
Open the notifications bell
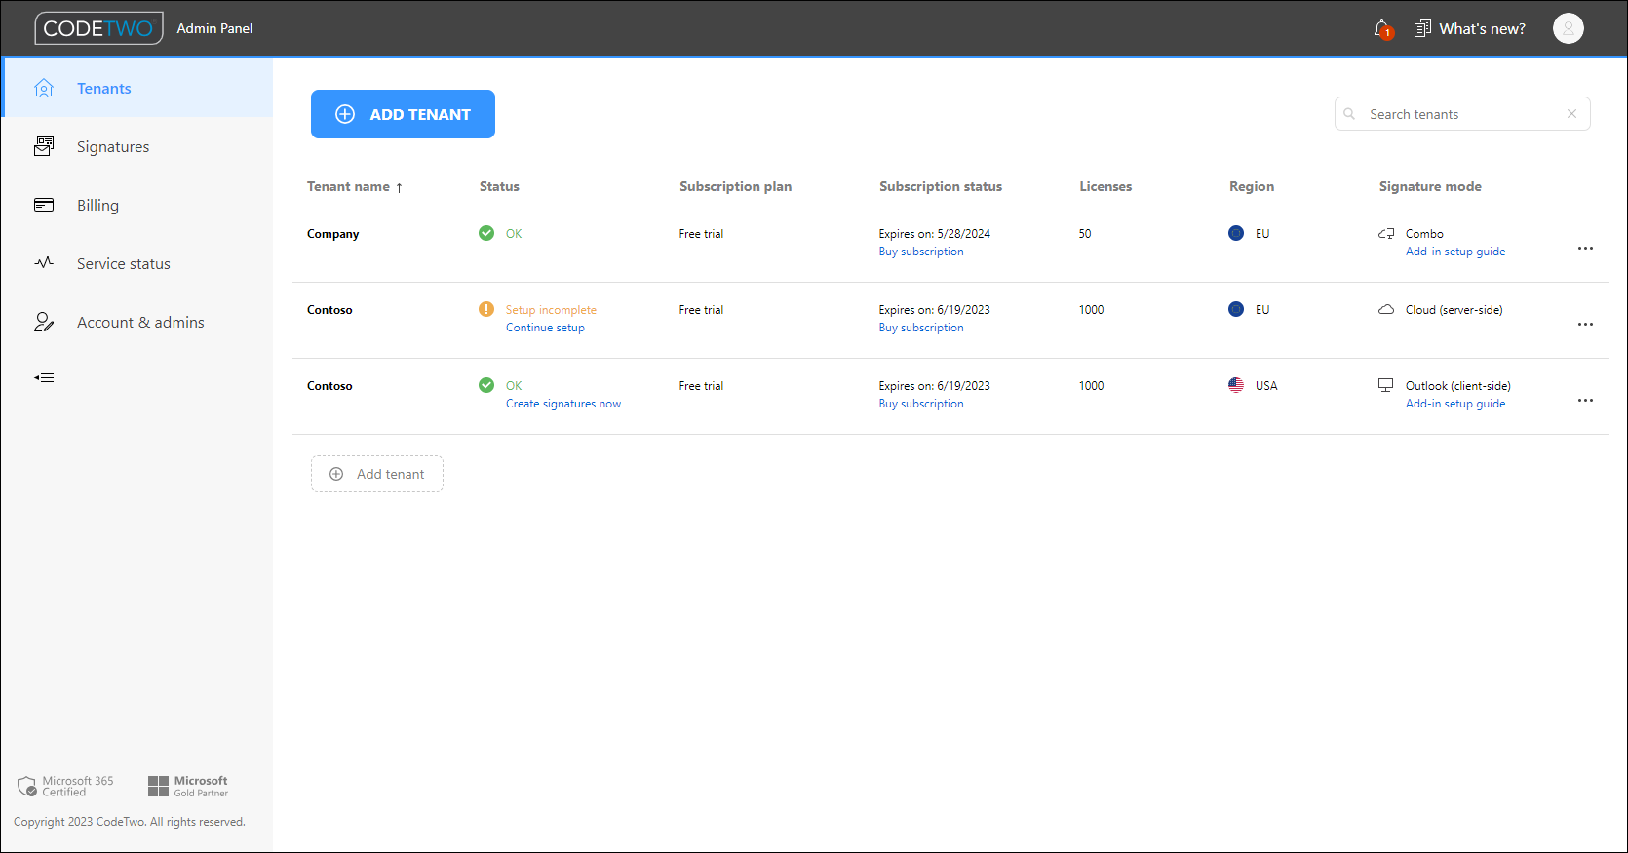pos(1382,29)
